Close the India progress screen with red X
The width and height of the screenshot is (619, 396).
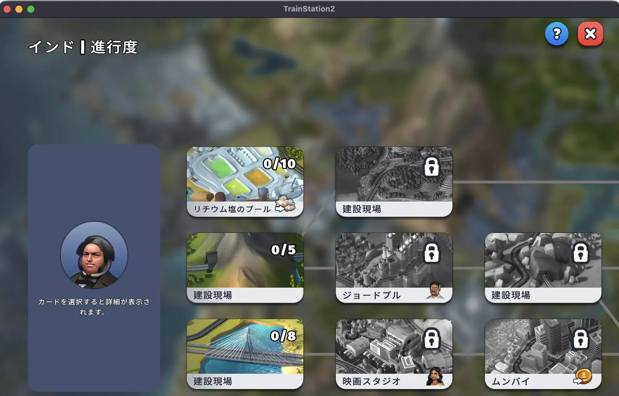coord(590,34)
